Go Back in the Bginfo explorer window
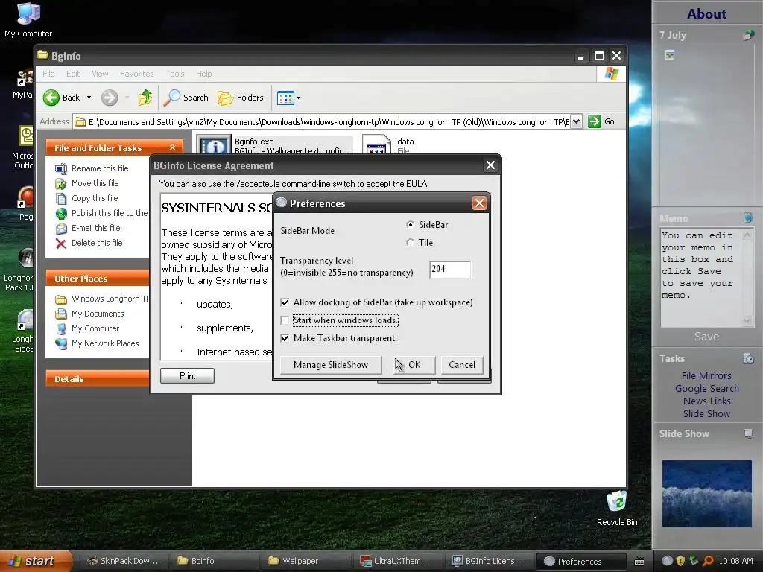 [61, 98]
